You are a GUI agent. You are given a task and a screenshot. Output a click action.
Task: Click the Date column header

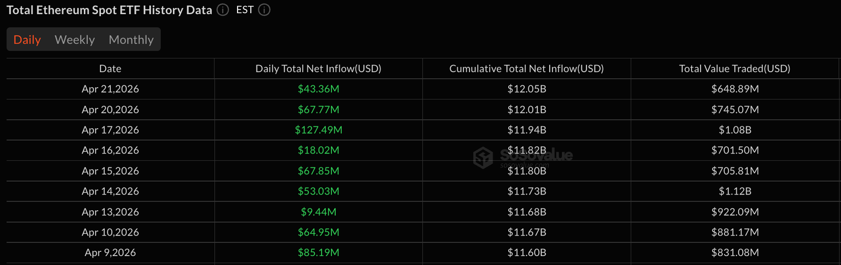click(110, 69)
